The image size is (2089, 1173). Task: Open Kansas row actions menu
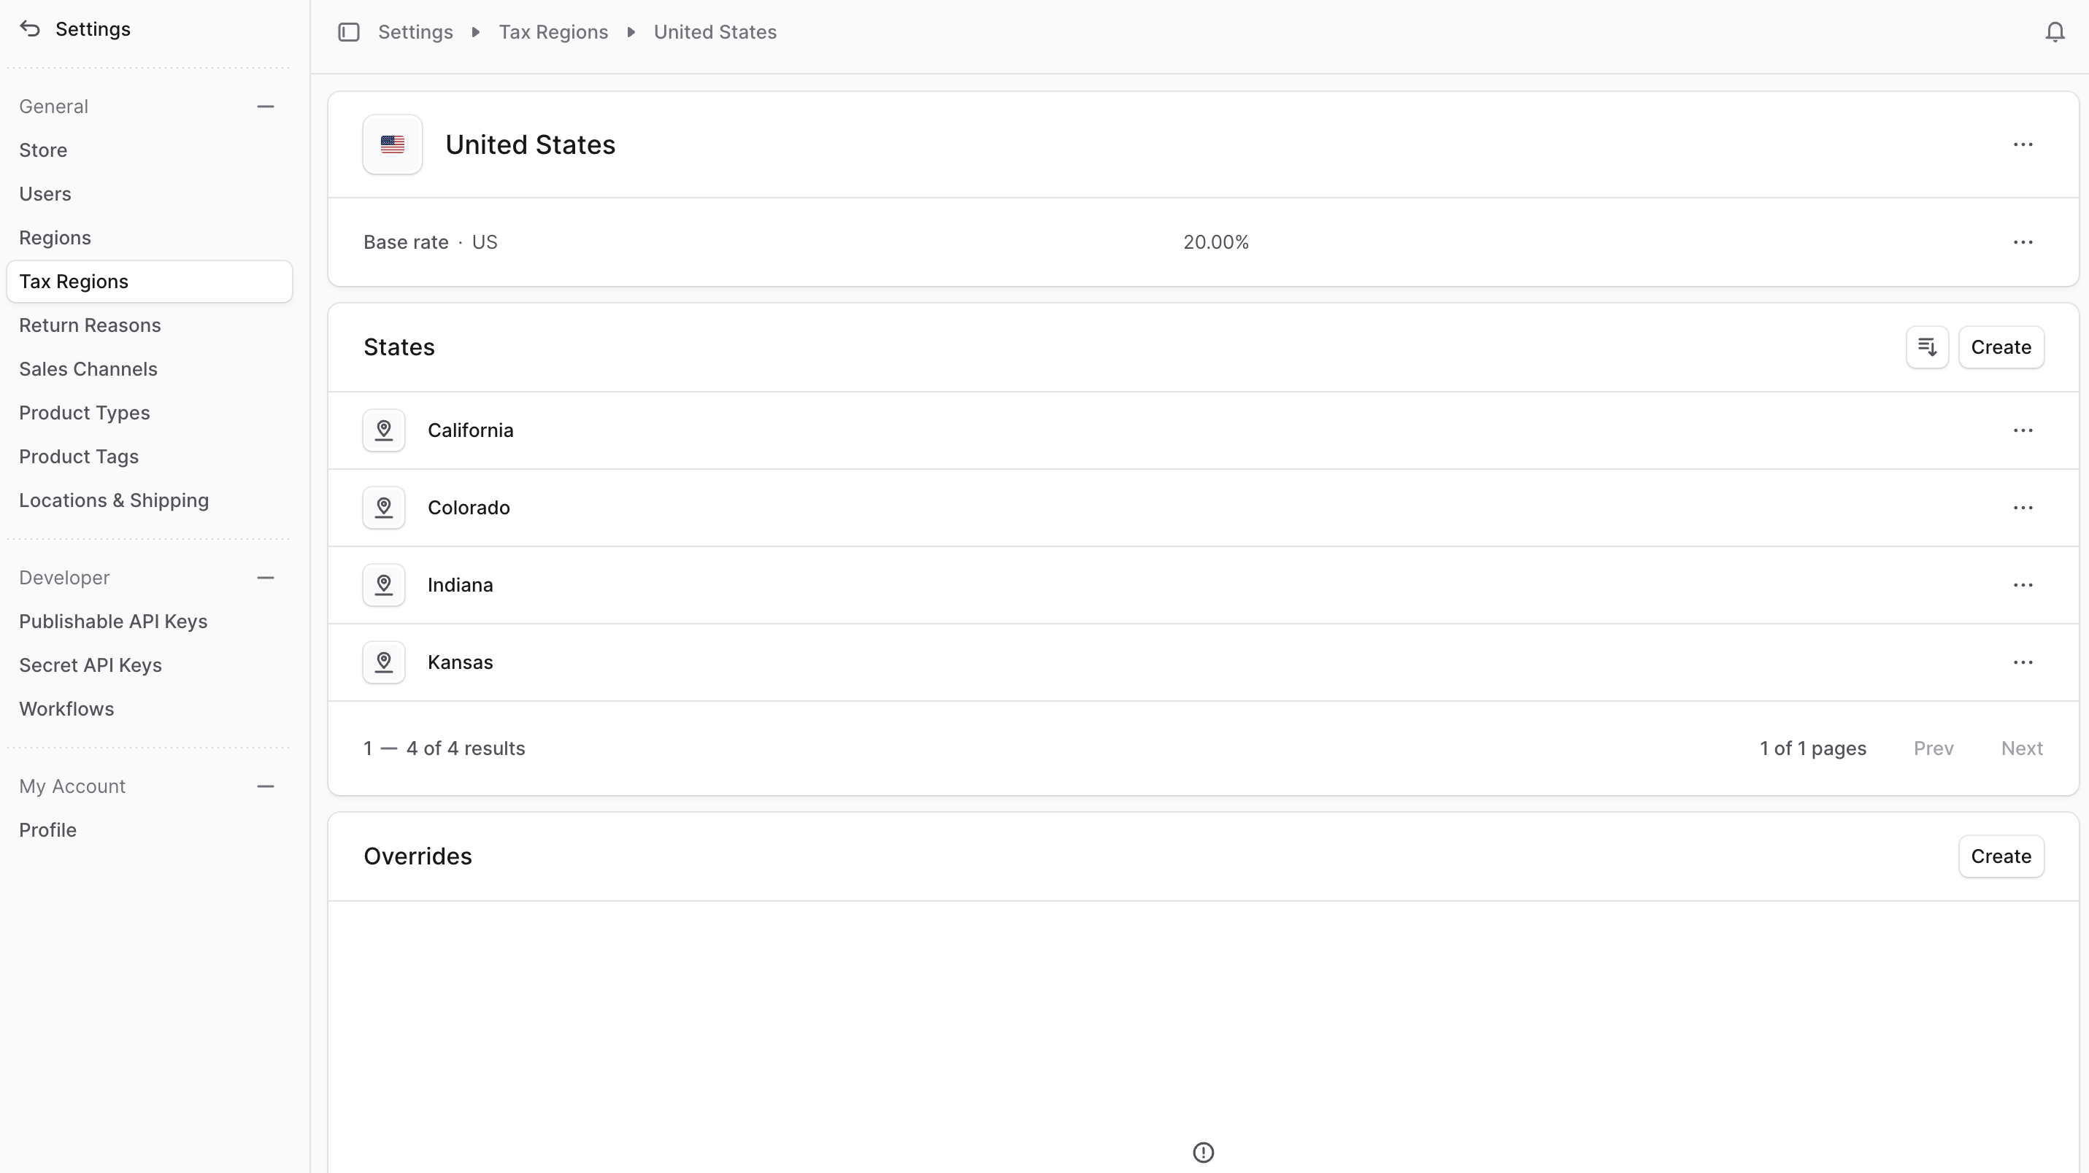2023,662
